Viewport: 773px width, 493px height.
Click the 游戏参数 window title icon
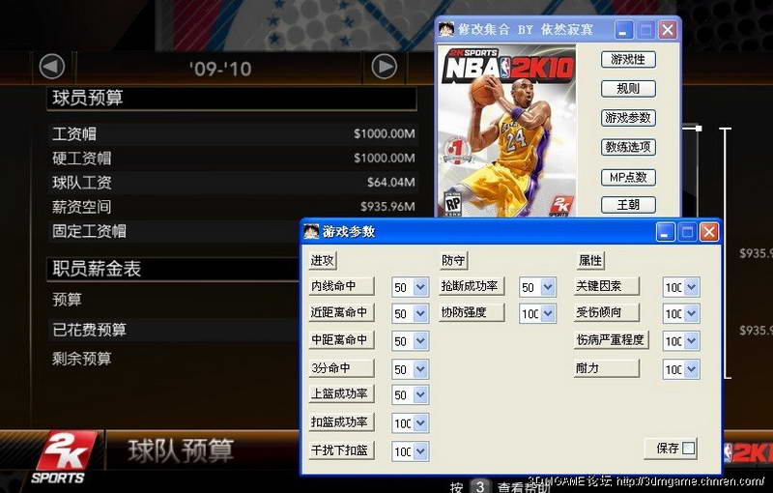[x=311, y=232]
